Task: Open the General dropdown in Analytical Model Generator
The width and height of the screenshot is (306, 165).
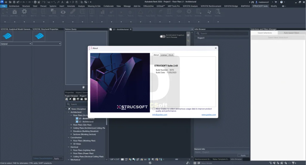Action: [16, 44]
